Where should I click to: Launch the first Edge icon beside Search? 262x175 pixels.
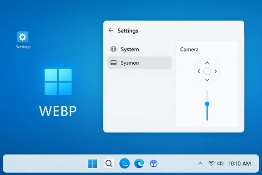pyautogui.click(x=125, y=164)
